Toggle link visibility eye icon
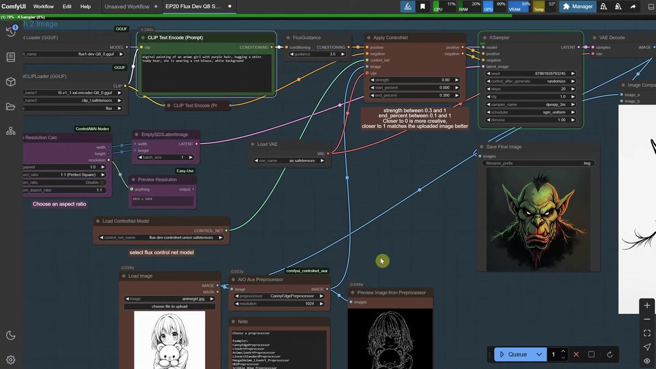This screenshot has height=369, width=656. [x=647, y=361]
